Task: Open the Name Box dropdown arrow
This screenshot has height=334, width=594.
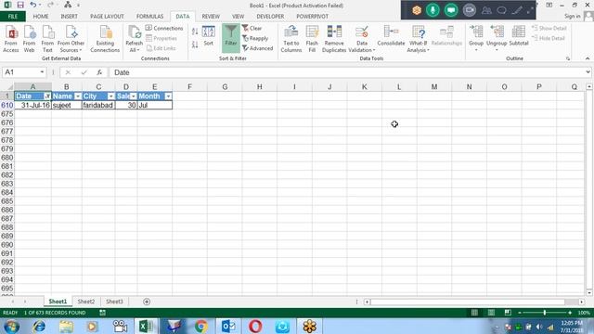Action: click(42, 72)
